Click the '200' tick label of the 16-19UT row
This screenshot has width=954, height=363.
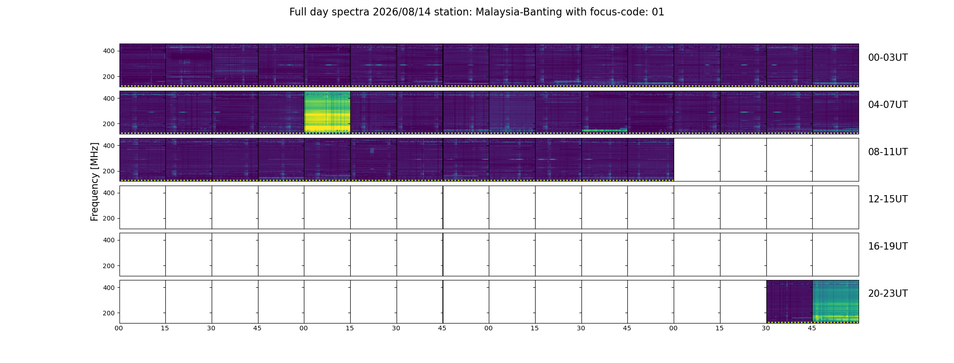pos(109,266)
